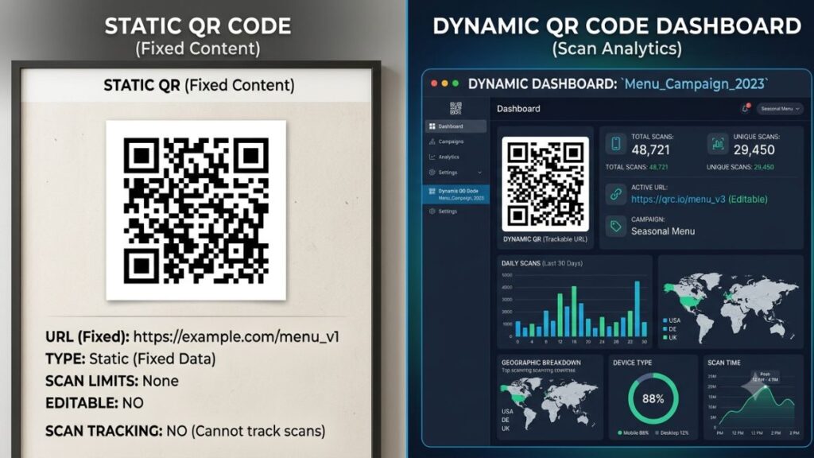The image size is (814, 458).
Task: Click the DE legend swatch beside upper map
Action: pyautogui.click(x=665, y=328)
